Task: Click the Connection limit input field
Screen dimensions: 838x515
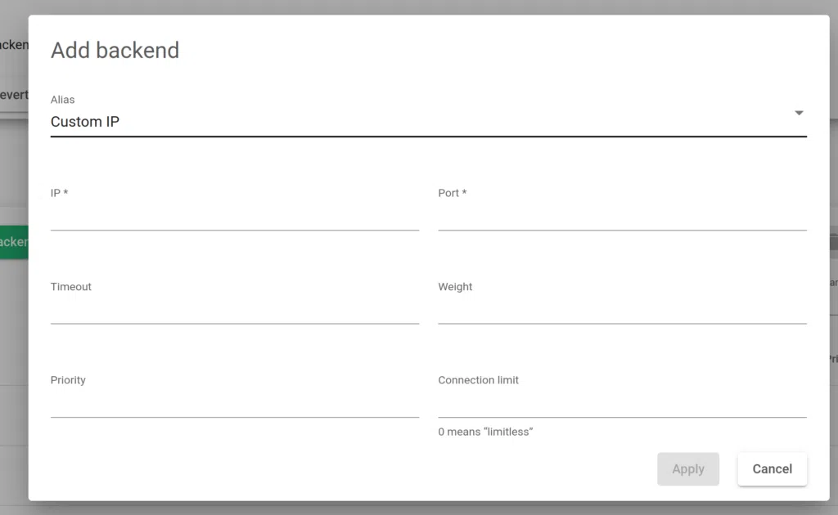Action: [622, 404]
